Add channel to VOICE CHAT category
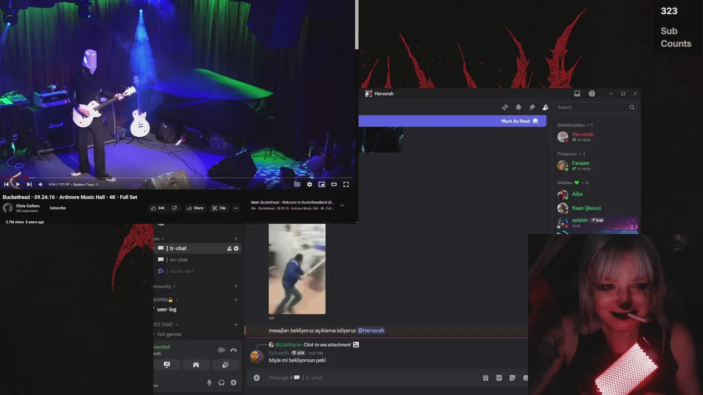 pyautogui.click(x=236, y=324)
